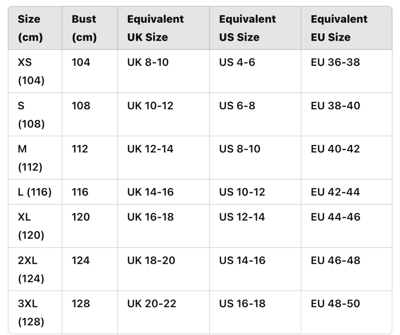
Task: Select the 3XL (128) size cell
Action: pyautogui.click(x=31, y=312)
